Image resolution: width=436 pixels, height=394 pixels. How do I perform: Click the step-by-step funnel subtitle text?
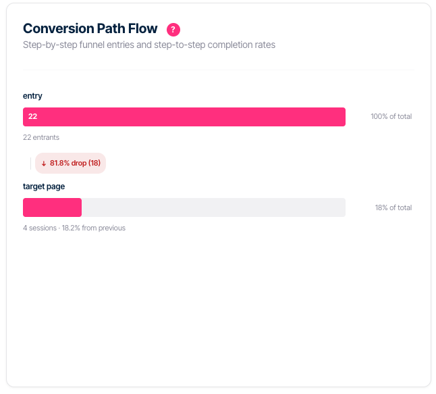(x=149, y=45)
